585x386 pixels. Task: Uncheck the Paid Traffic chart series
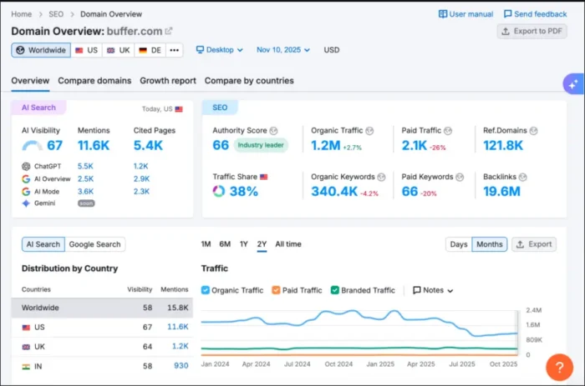(x=277, y=290)
